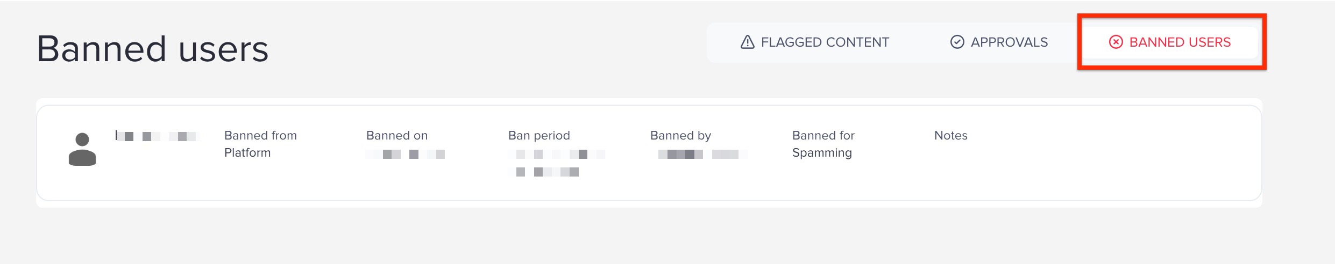Click the X-circle icon beside Banned Users
This screenshot has height=264, width=1335.
(1116, 42)
